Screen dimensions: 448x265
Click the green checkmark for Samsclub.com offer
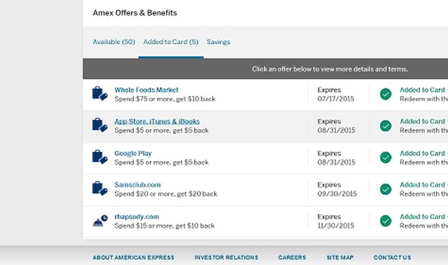click(386, 189)
